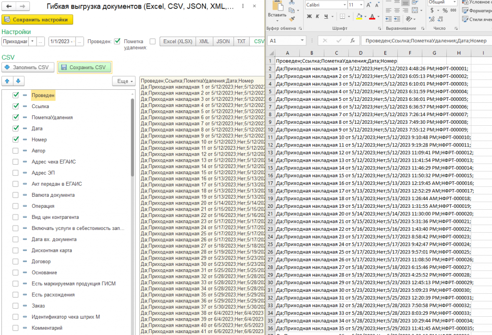Click the insert function fx icon

pyautogui.click(x=353, y=41)
